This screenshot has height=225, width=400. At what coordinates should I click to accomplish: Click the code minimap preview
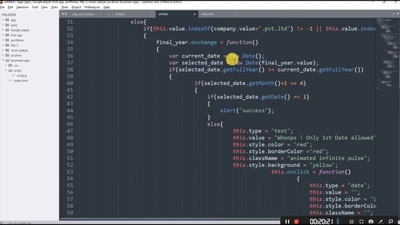(x=387, y=54)
